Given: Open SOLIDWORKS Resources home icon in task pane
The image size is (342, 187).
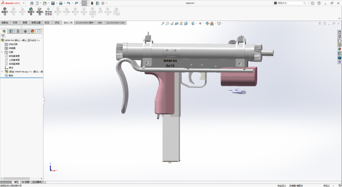Looking at the screenshot, I should click(339, 32).
